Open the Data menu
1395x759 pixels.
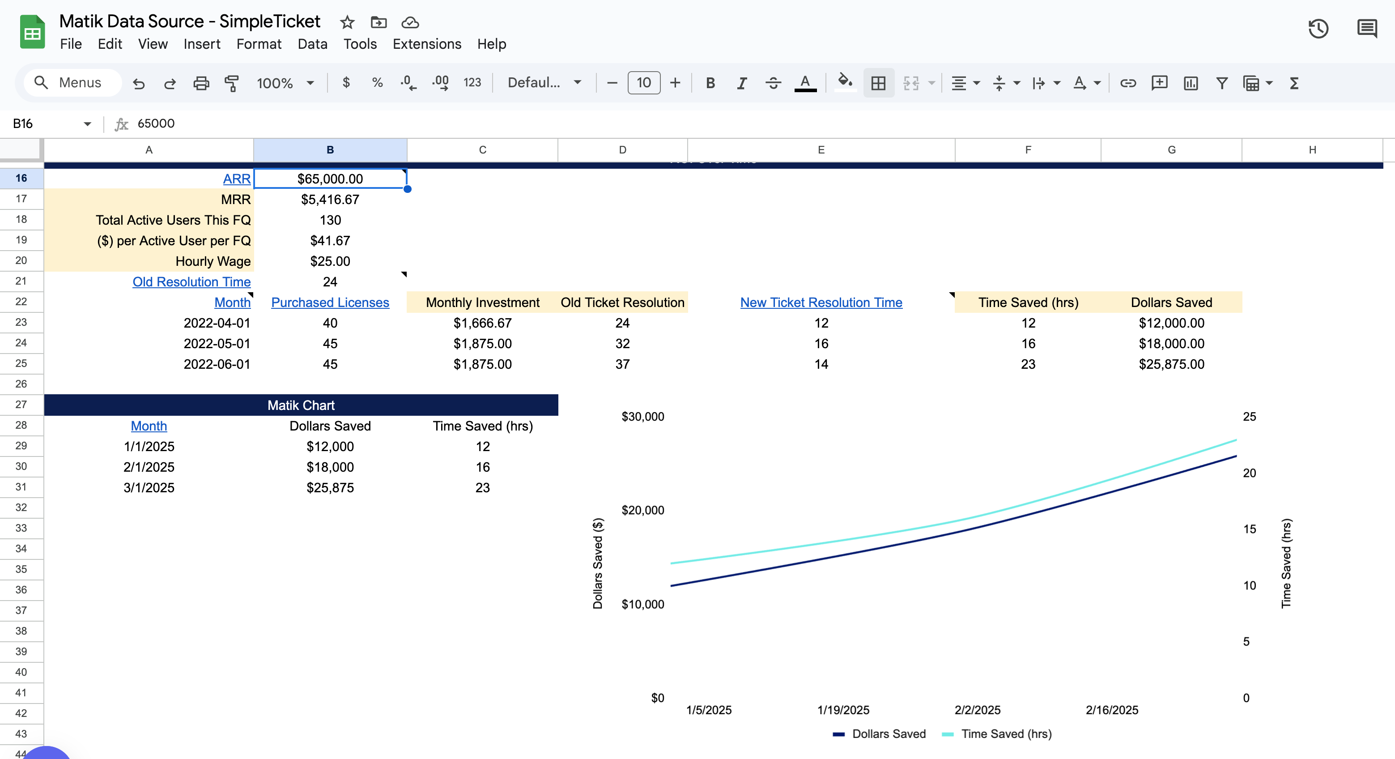coord(312,44)
